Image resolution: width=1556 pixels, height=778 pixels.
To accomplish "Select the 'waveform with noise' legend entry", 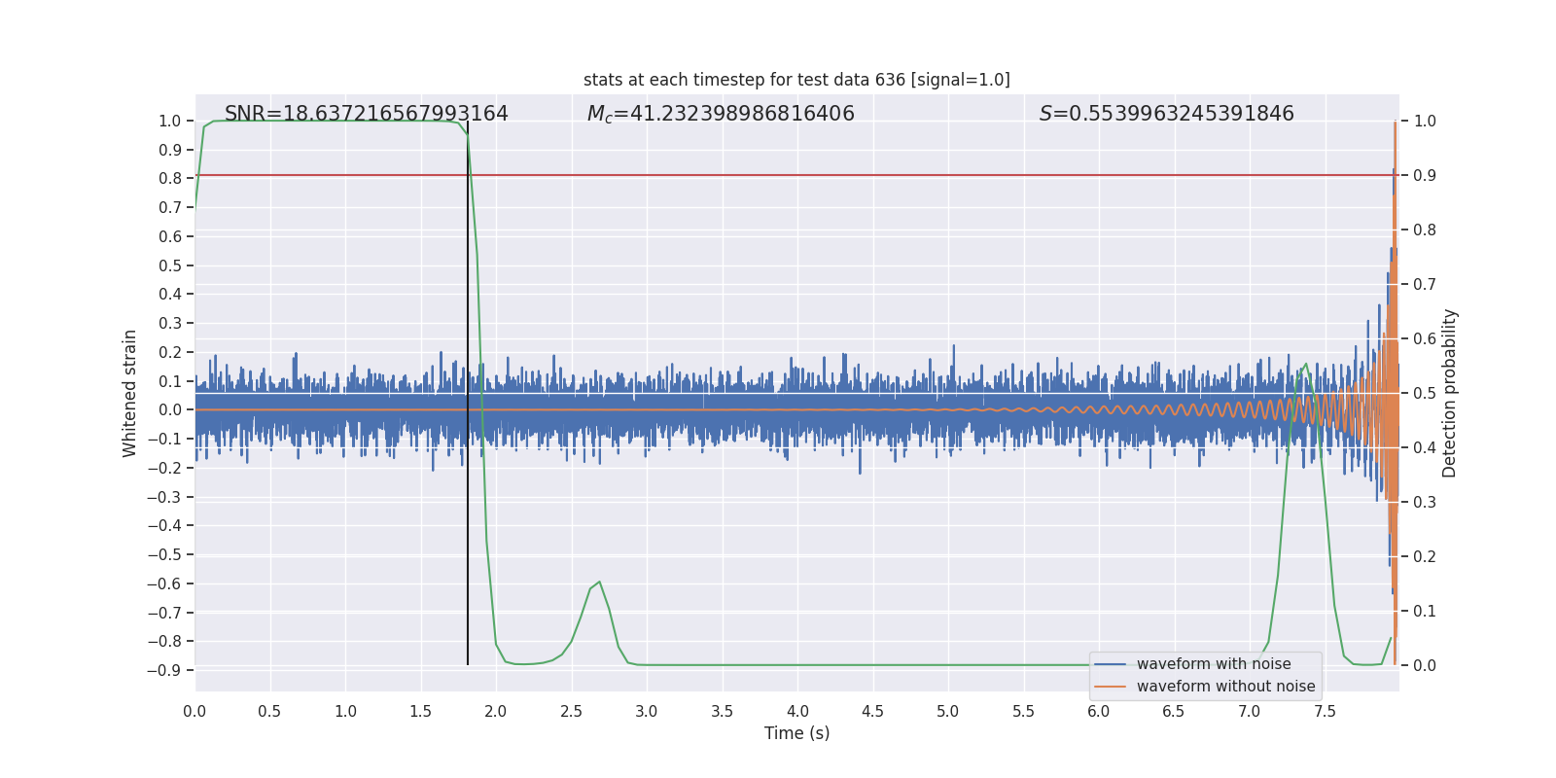I will [1214, 664].
